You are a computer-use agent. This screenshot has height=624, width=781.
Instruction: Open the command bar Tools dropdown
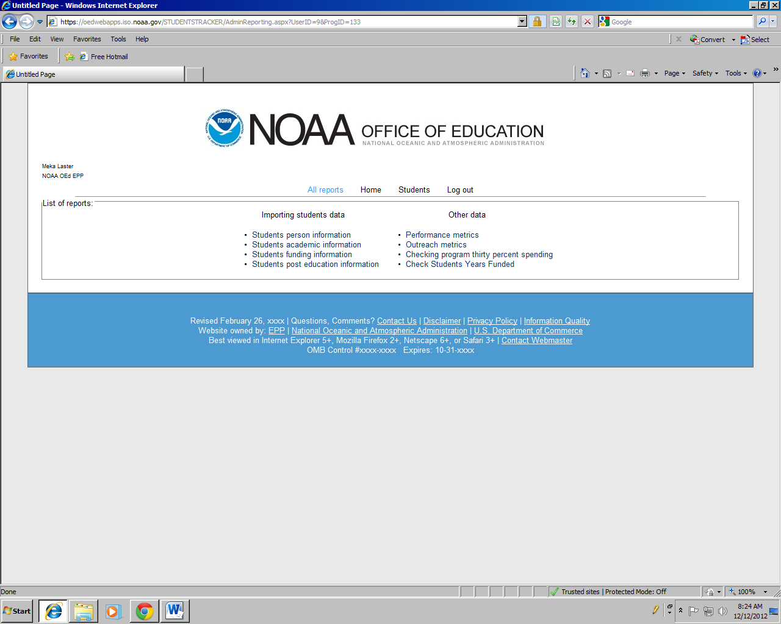pos(736,73)
